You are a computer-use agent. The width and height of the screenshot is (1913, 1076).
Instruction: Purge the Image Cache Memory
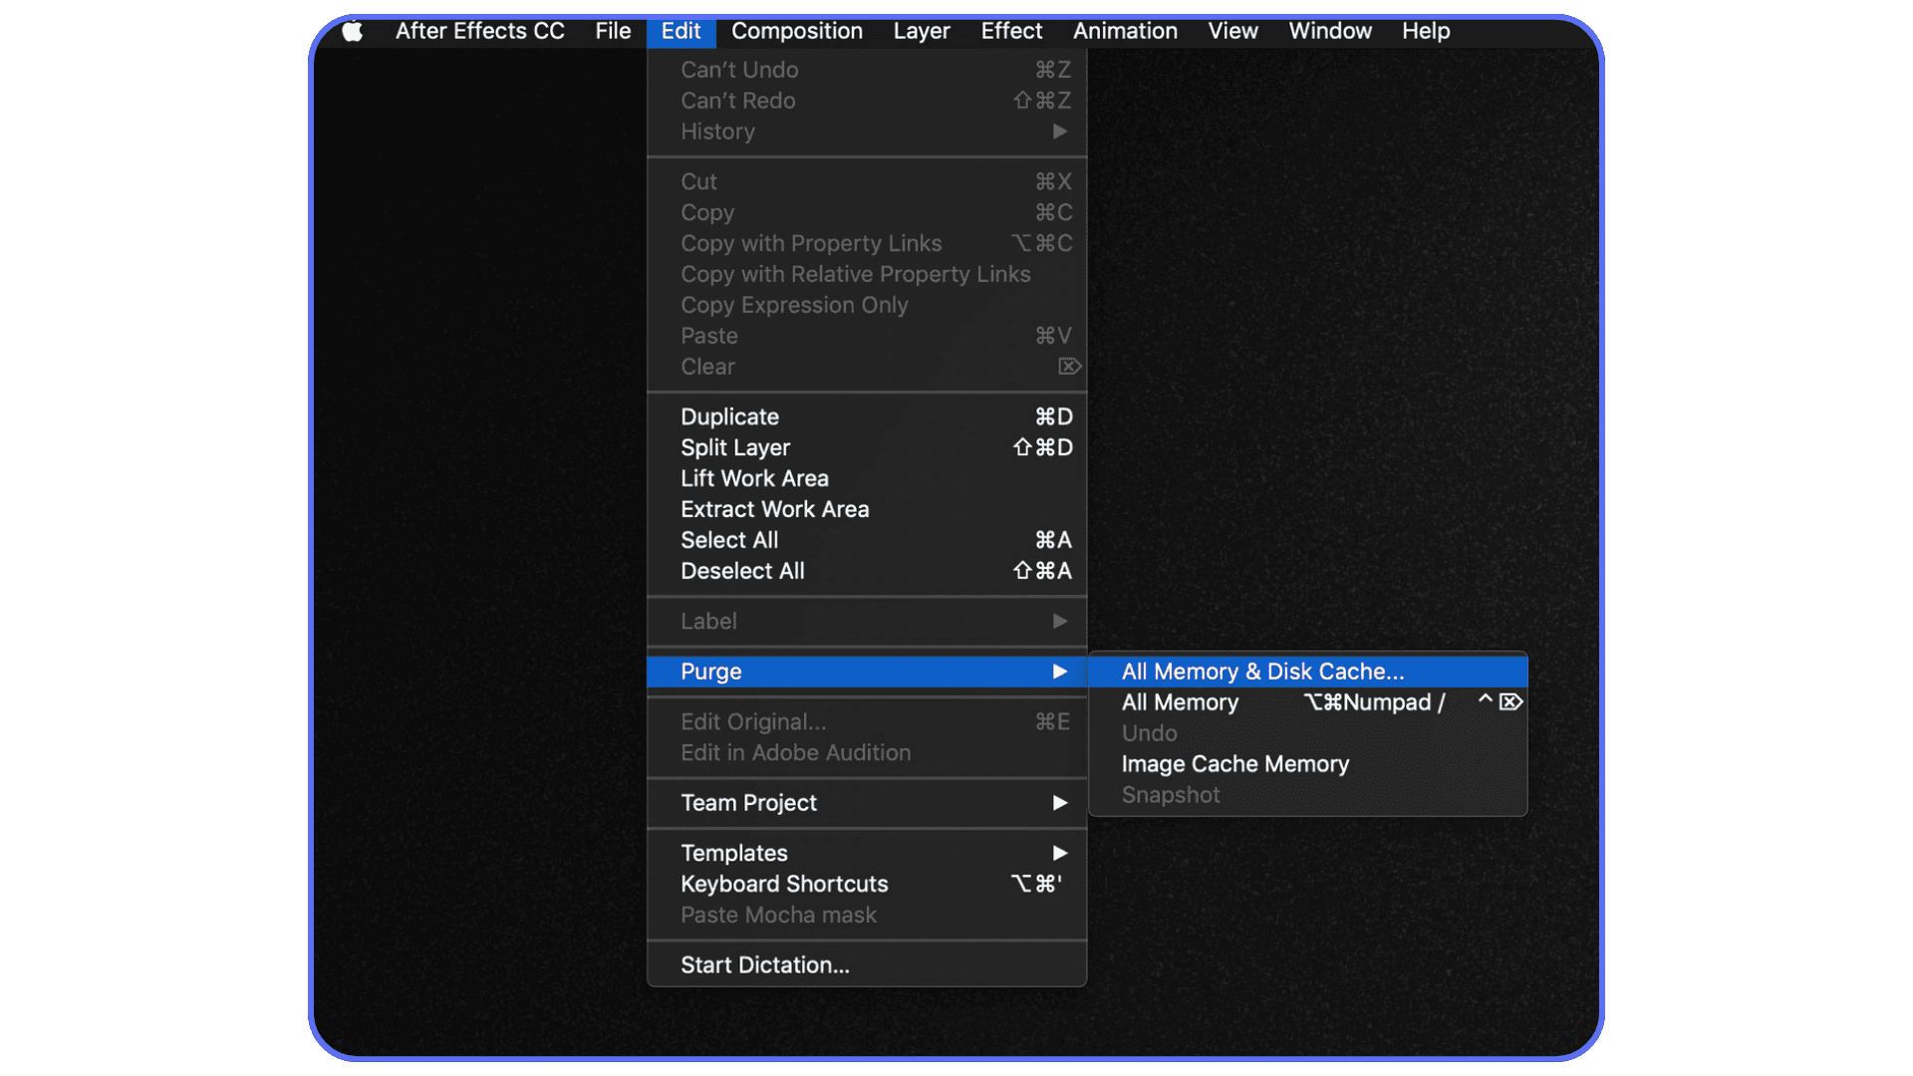(x=1234, y=764)
